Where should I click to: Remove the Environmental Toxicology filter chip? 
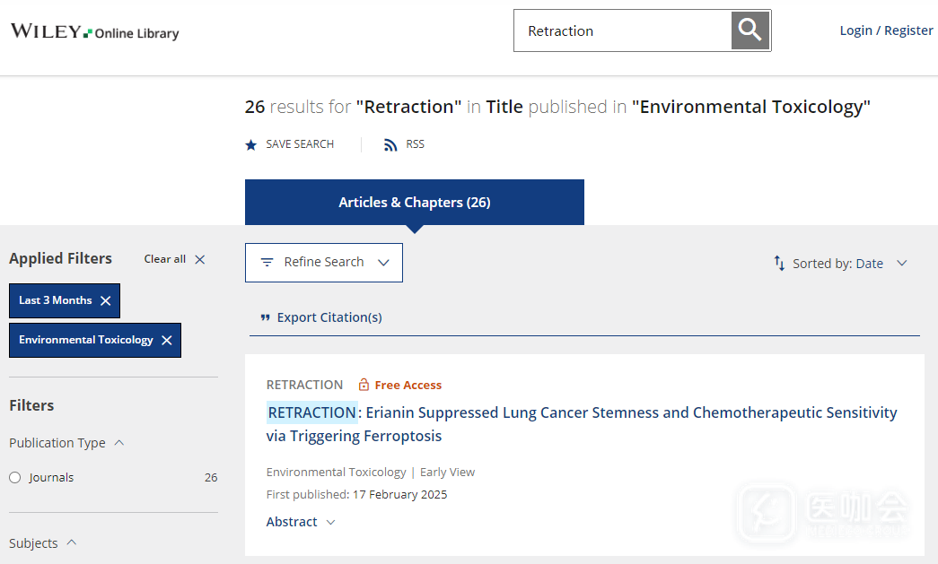tap(167, 340)
